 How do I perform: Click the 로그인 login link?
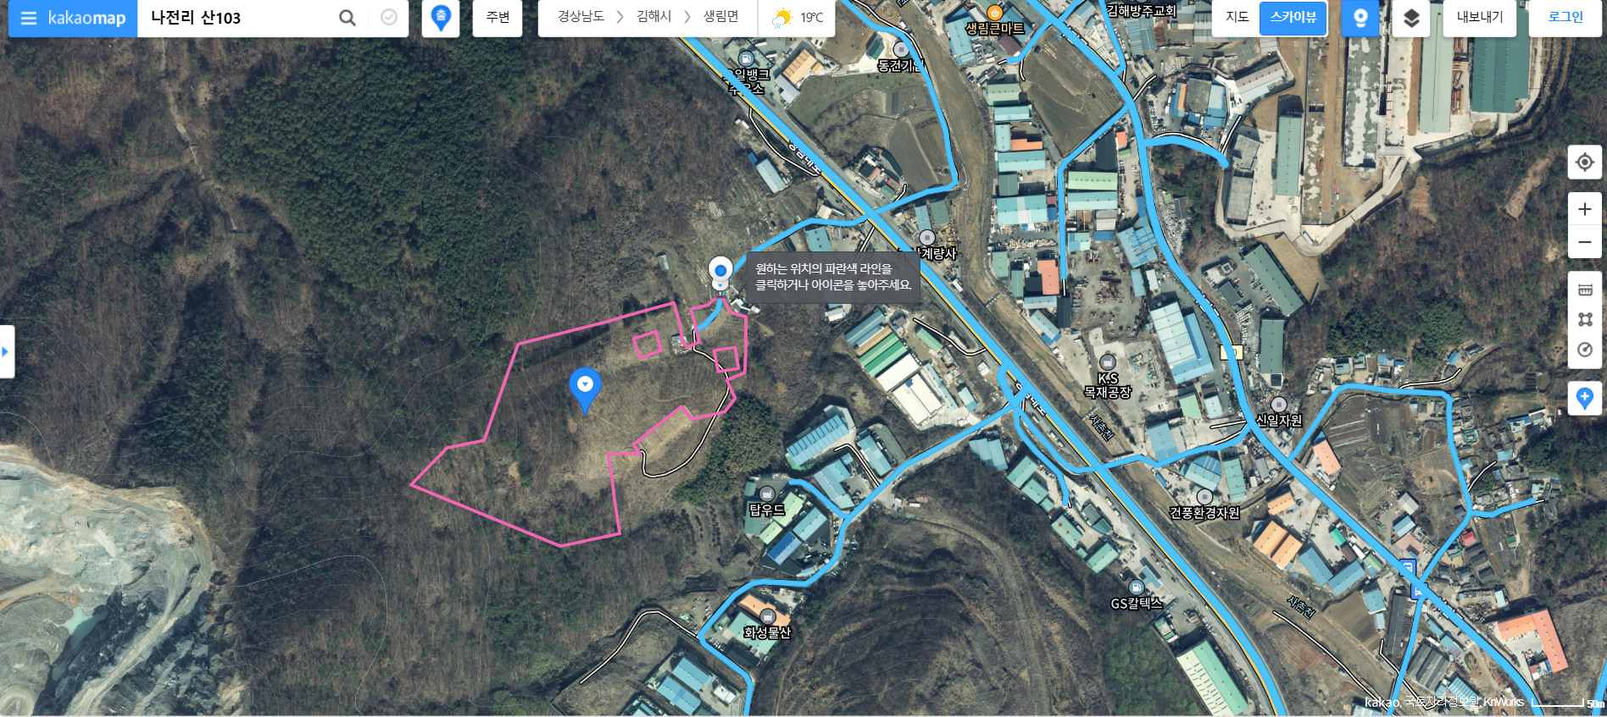1565,18
